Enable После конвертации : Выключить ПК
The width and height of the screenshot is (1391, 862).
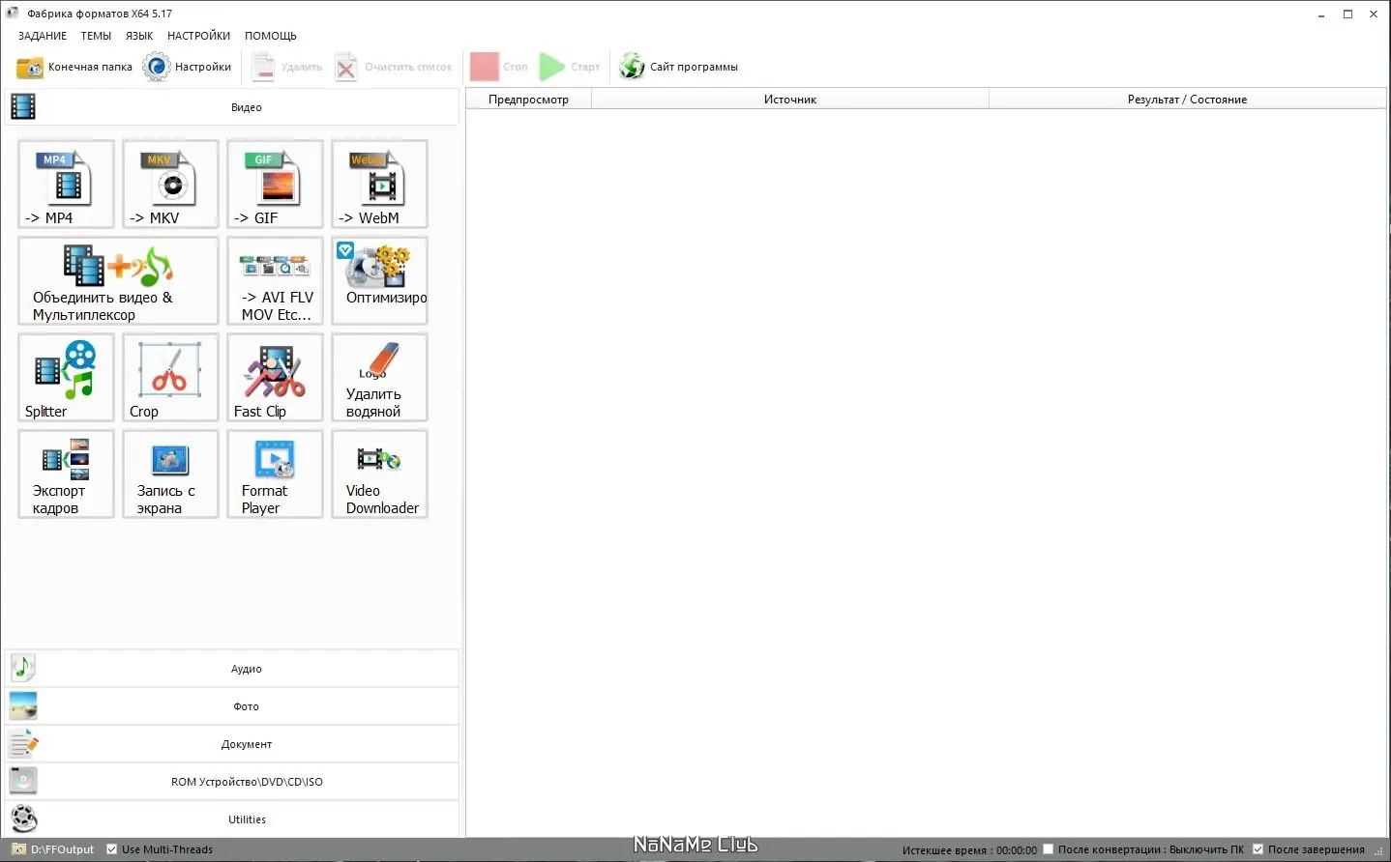(x=1048, y=848)
